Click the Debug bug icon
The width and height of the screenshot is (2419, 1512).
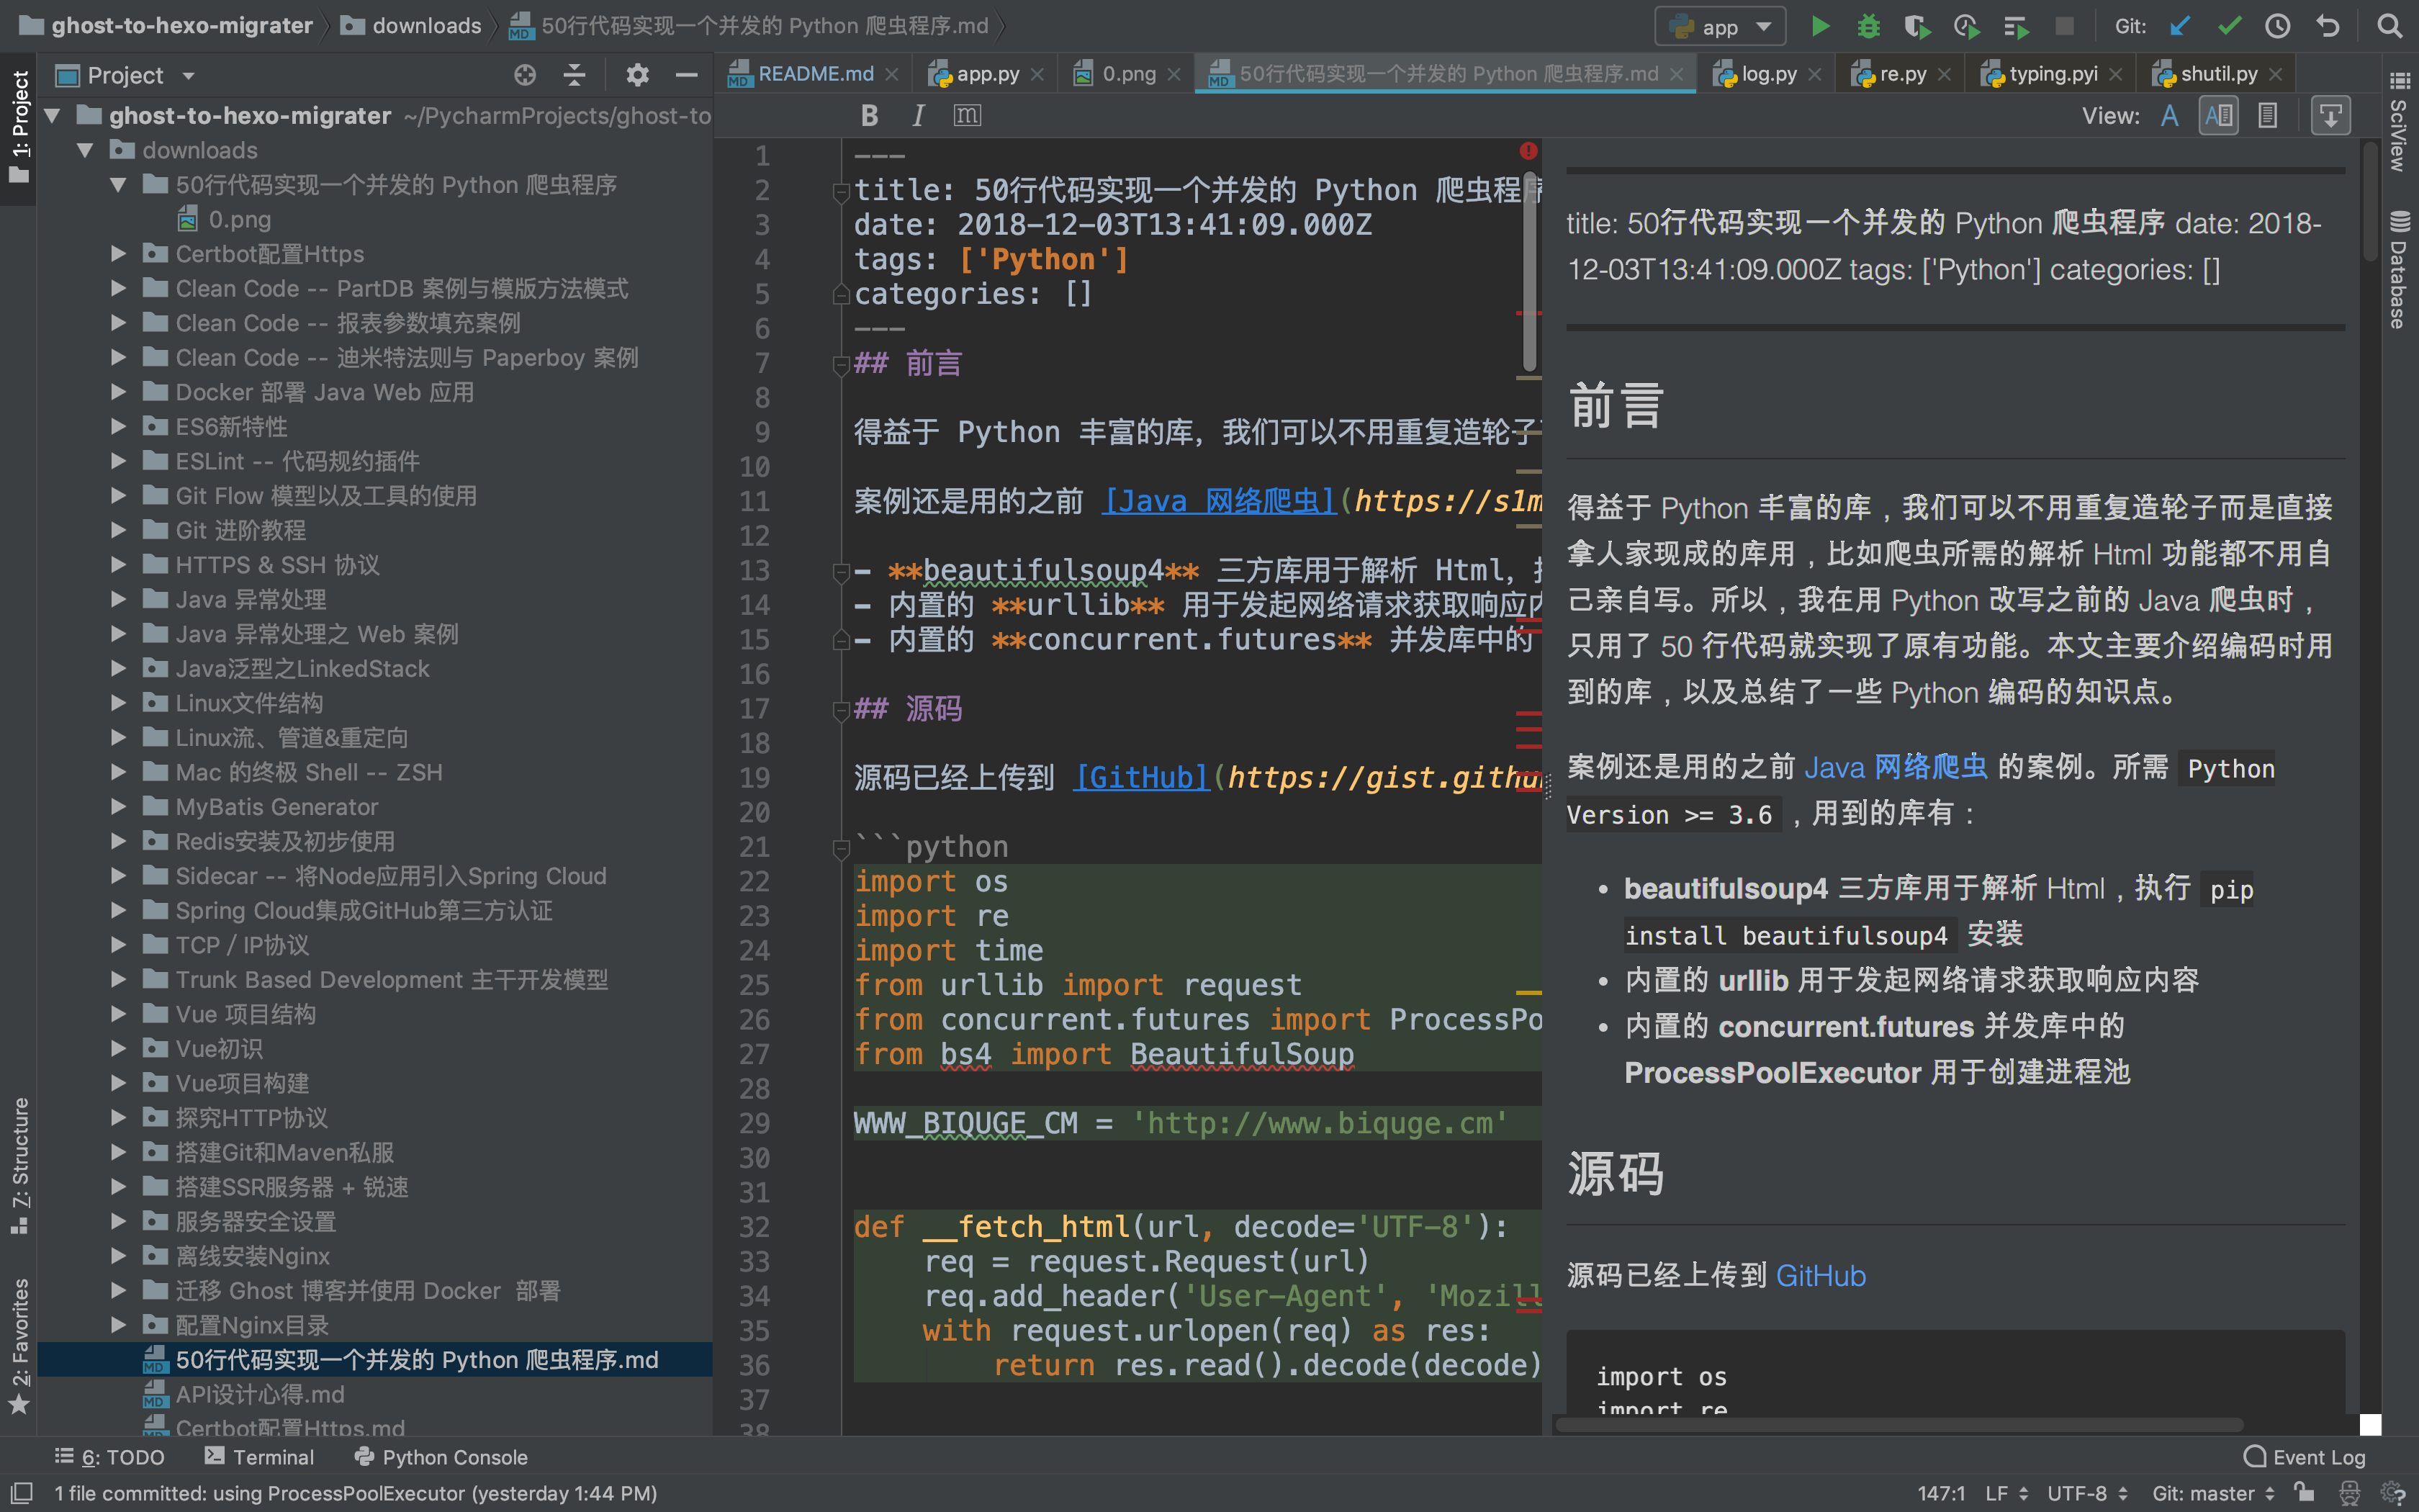point(1868,26)
